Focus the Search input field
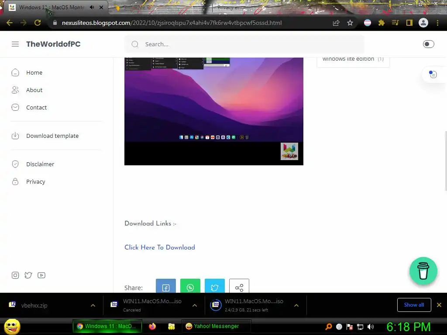 [244, 44]
